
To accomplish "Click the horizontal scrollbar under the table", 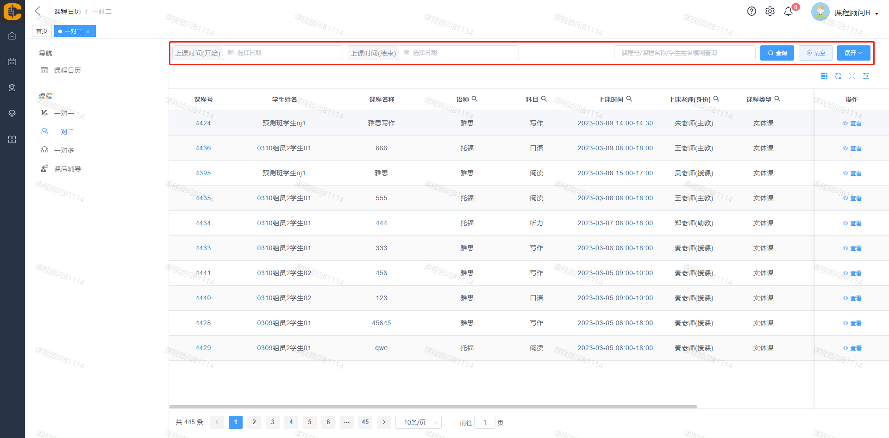I will 433,407.
